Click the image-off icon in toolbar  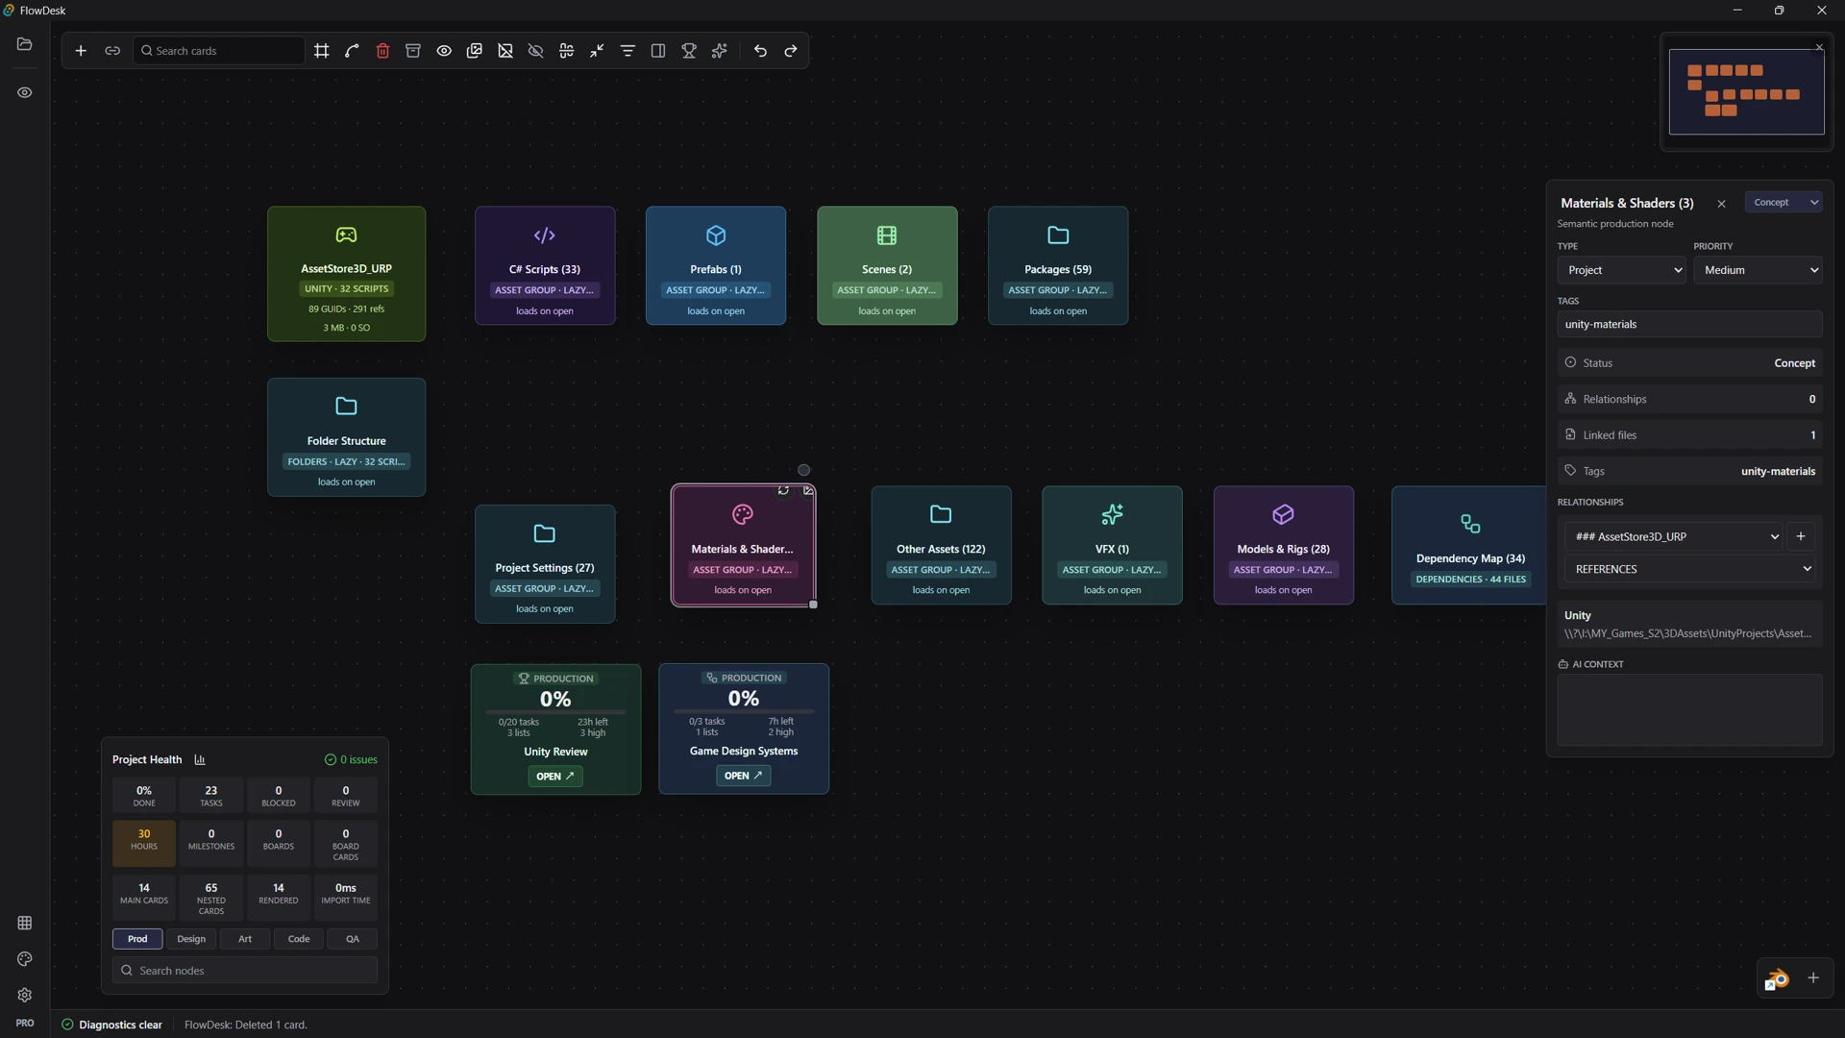click(505, 51)
